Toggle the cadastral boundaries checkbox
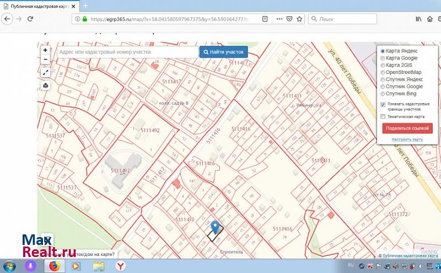The height and width of the screenshot is (273, 441). click(x=383, y=104)
